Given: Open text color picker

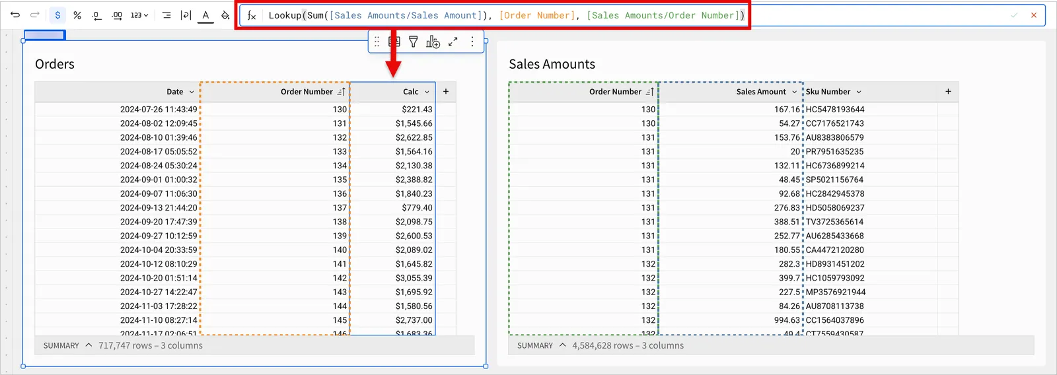Looking at the screenshot, I should click(x=205, y=15).
